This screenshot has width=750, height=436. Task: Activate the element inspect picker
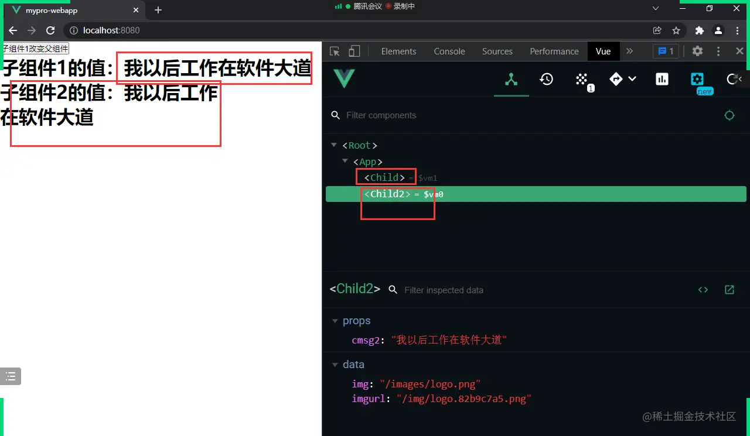pyautogui.click(x=335, y=52)
